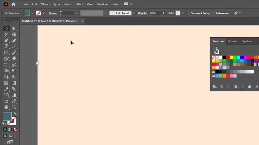The height and width of the screenshot is (145, 259).
Task: Select the Curvature tool
Action: [14, 40]
